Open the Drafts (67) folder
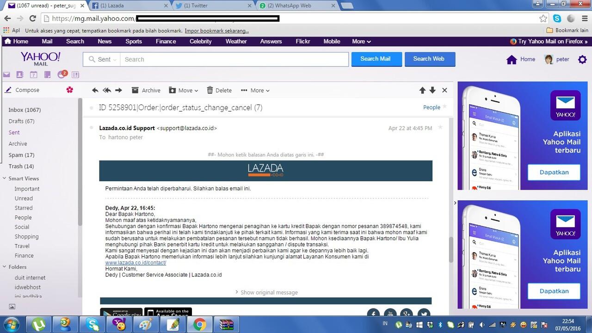Screen dimensions: 592x333 [21, 121]
